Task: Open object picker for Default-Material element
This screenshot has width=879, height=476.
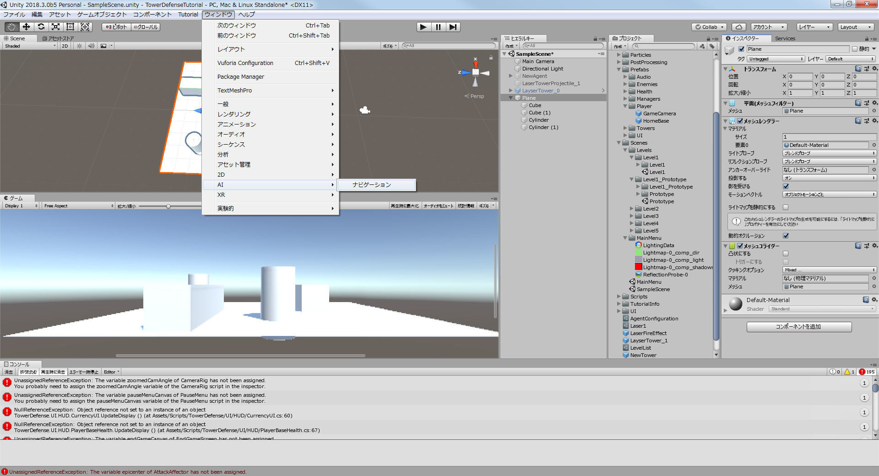Action: (x=874, y=145)
